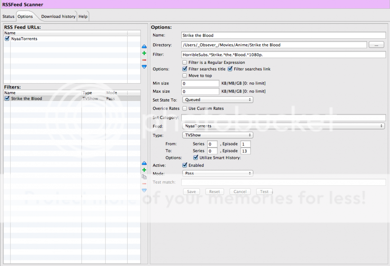Screen dimensions: 390x266
Task: Remove the selected RSS feed URL
Action: (x=144, y=60)
